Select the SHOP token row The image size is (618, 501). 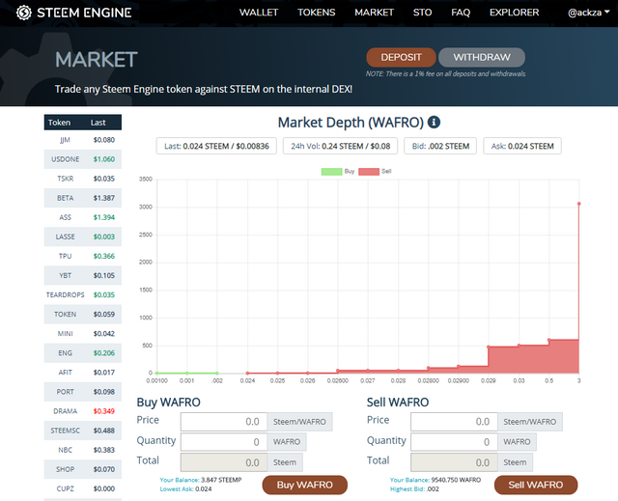tap(83, 469)
